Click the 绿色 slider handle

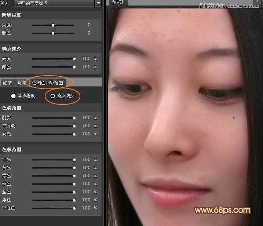pyautogui.click(x=74, y=176)
